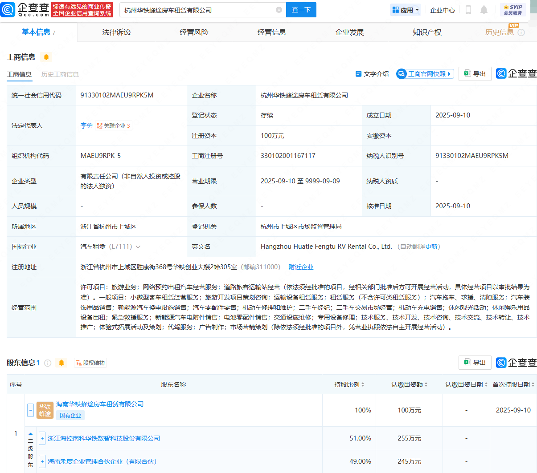Image resolution: width=537 pixels, height=473 pixels.
Task: Expand 海南禾度企业管理合伙企业 row
Action: (42, 461)
